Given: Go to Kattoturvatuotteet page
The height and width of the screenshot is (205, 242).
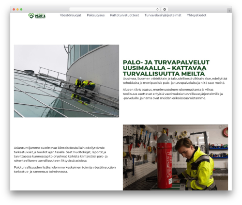Looking at the screenshot, I should [x=124, y=16].
